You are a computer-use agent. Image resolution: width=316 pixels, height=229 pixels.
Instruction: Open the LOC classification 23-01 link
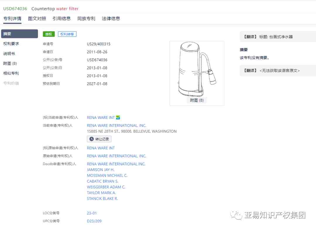pos(92,213)
